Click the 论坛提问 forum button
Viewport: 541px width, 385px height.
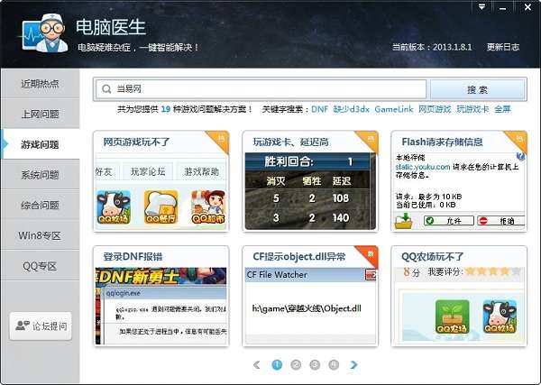[x=41, y=326]
